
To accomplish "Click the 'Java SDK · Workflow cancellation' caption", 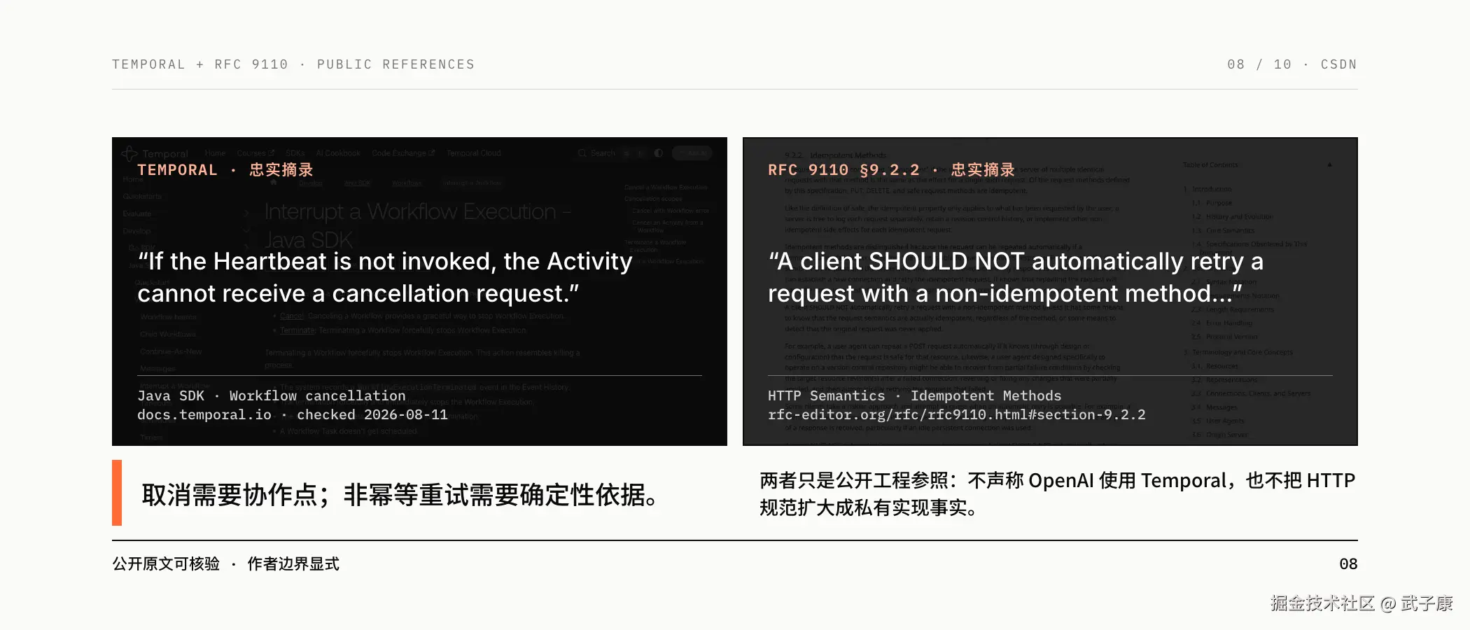I will tap(272, 395).
